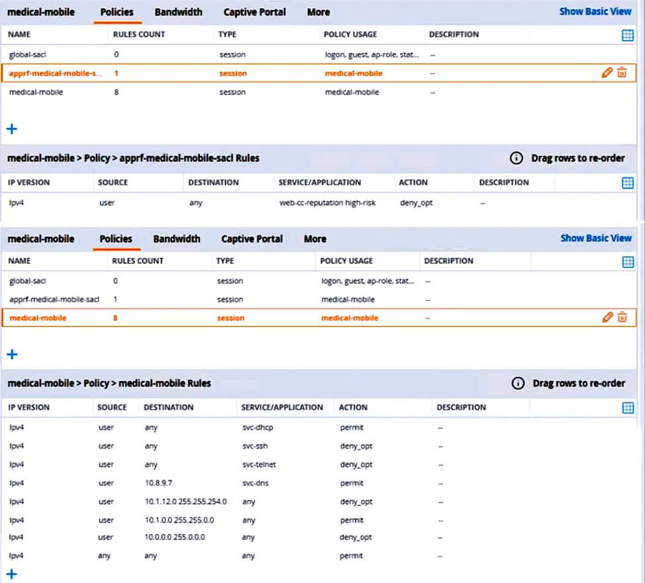Open column grid icon in apprf-medical-mobile-sacl Rules table
The image size is (645, 583).
(628, 183)
